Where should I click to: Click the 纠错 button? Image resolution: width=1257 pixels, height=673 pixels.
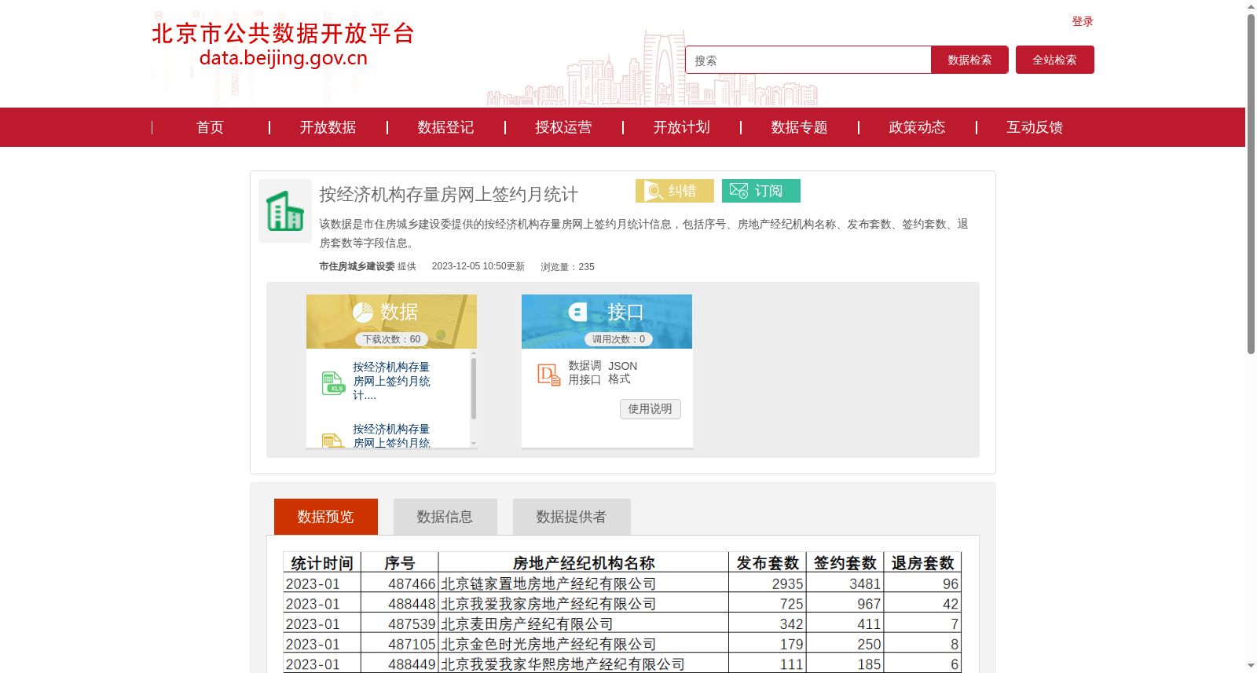[x=675, y=191]
